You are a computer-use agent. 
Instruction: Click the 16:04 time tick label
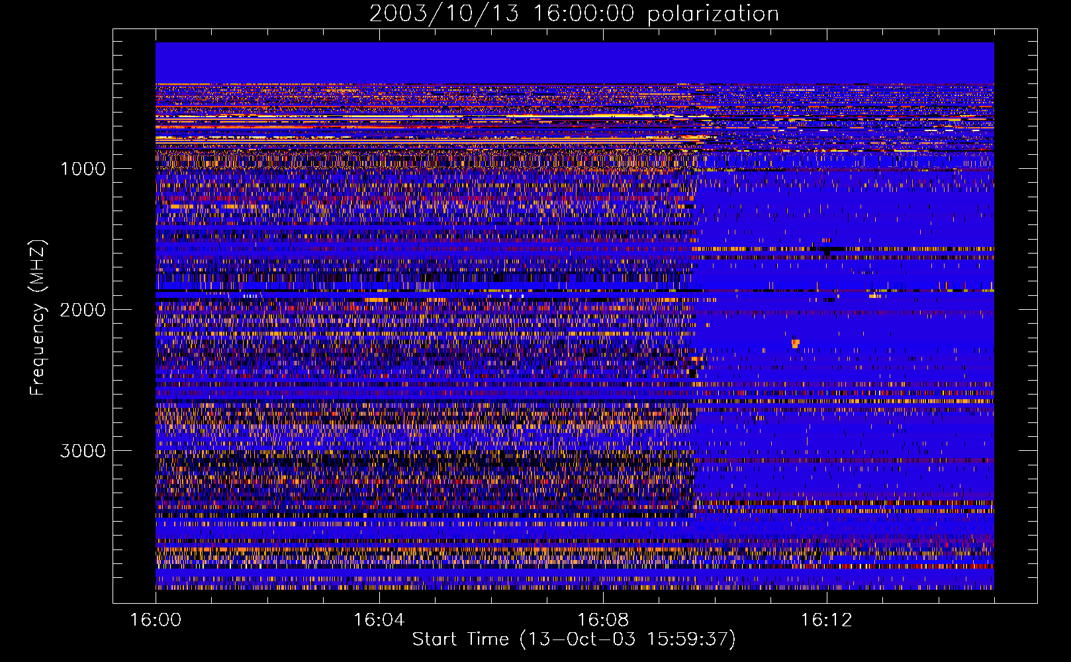(379, 620)
